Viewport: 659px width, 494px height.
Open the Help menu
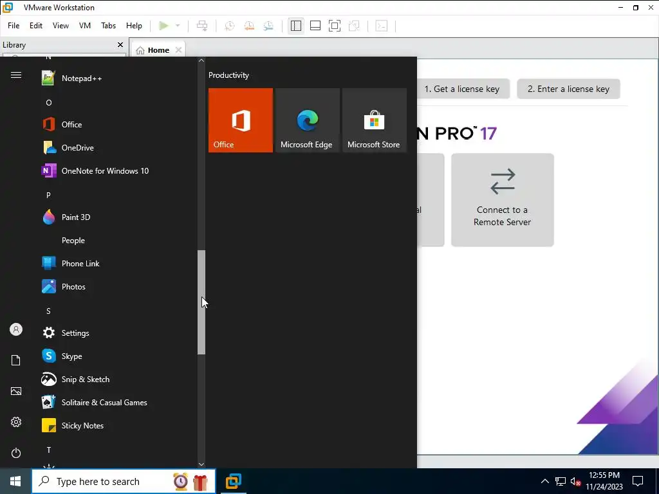[134, 26]
